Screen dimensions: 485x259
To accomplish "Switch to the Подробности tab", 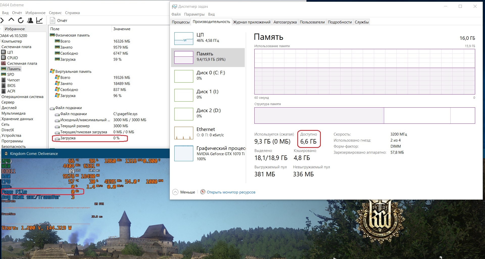I will 340,22.
